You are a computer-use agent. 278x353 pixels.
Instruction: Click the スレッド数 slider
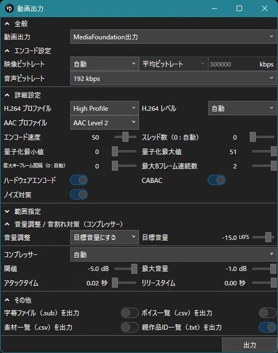tap(263, 137)
